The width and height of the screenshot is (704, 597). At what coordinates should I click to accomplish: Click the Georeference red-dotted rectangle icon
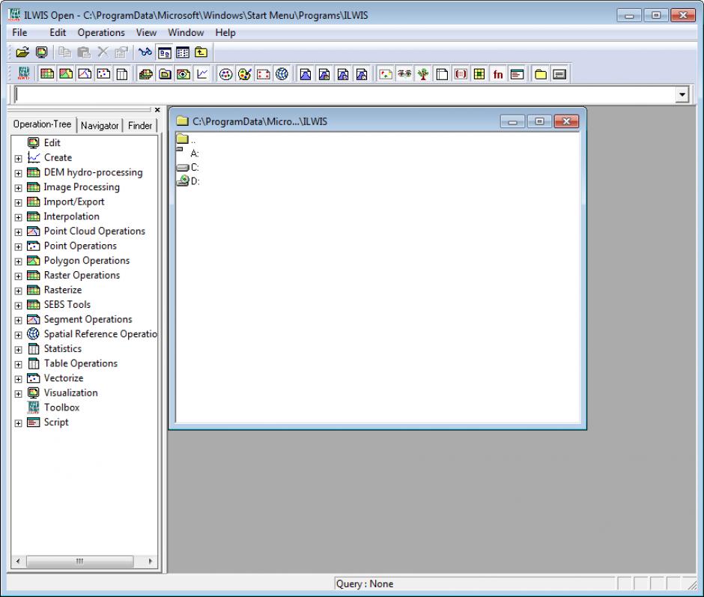(x=264, y=74)
